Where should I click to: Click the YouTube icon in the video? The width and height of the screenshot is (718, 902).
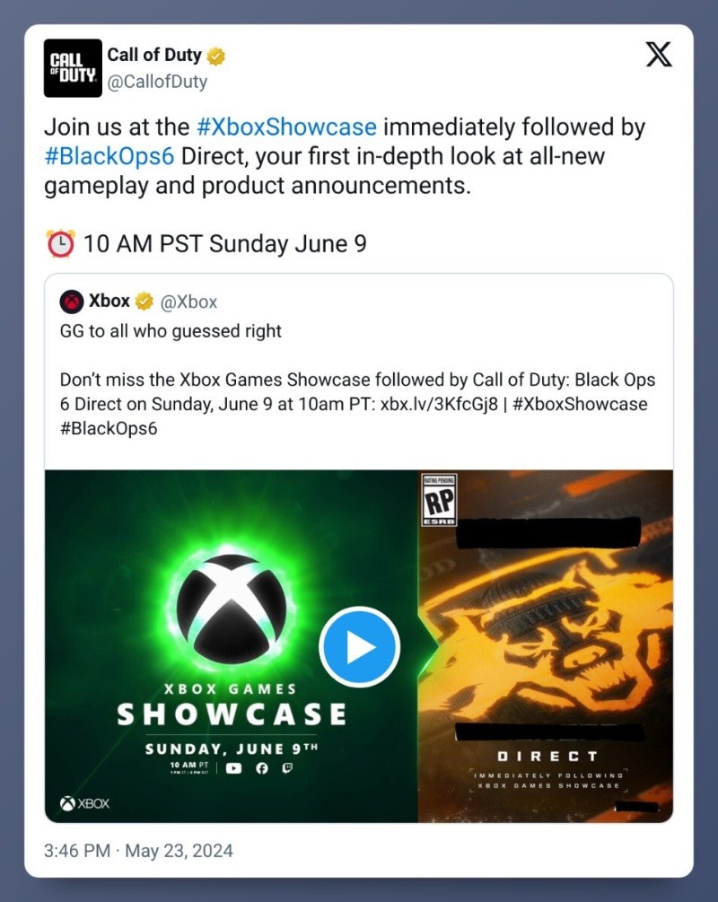coord(233,768)
